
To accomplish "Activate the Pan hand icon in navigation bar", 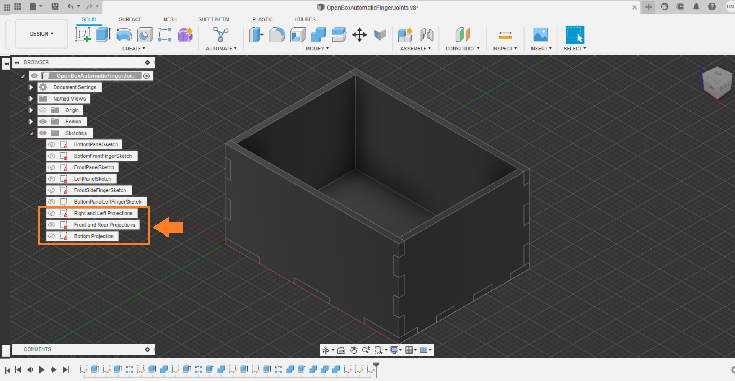I will point(354,350).
